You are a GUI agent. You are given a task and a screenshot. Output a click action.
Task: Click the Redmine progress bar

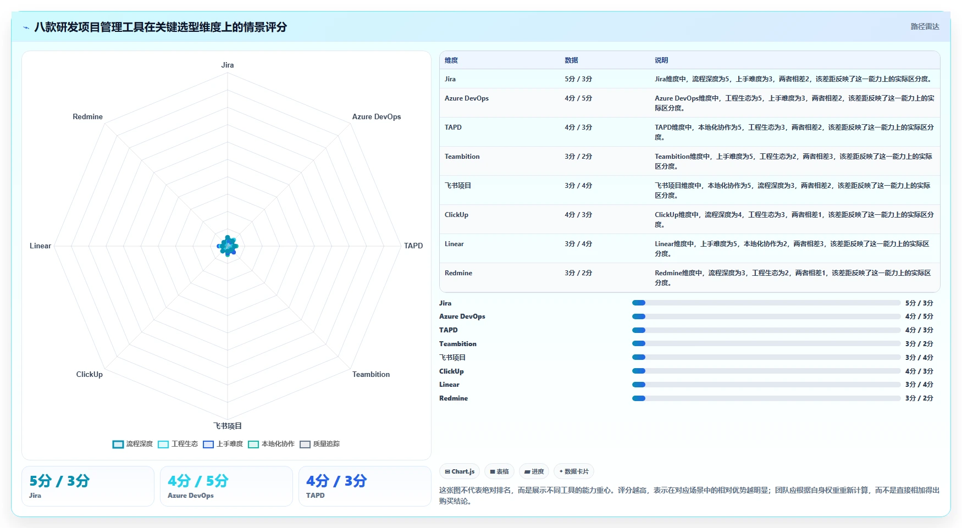click(x=766, y=398)
